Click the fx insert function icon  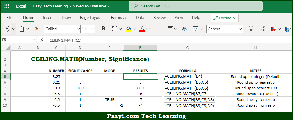click(42, 40)
